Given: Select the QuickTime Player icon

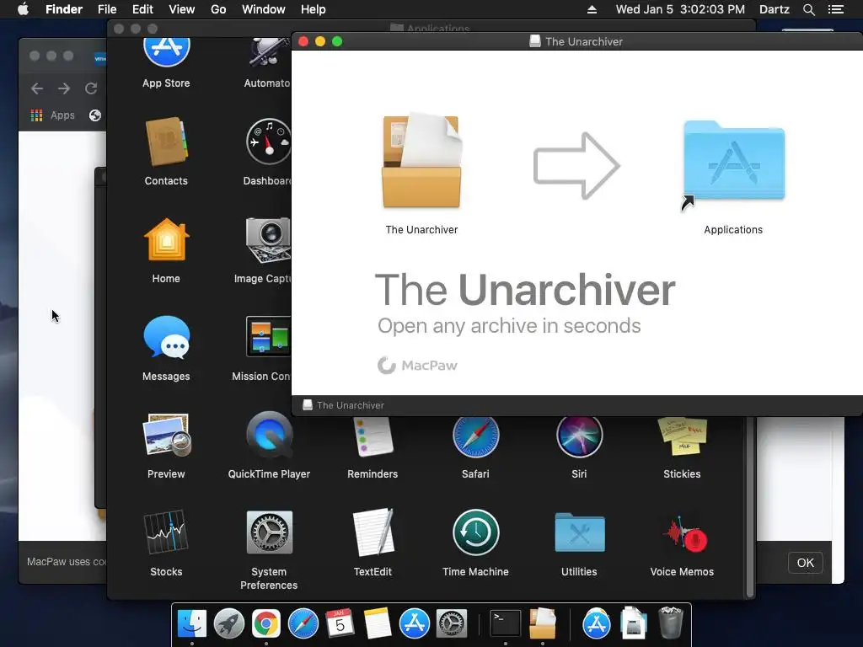Looking at the screenshot, I should pyautogui.click(x=269, y=436).
